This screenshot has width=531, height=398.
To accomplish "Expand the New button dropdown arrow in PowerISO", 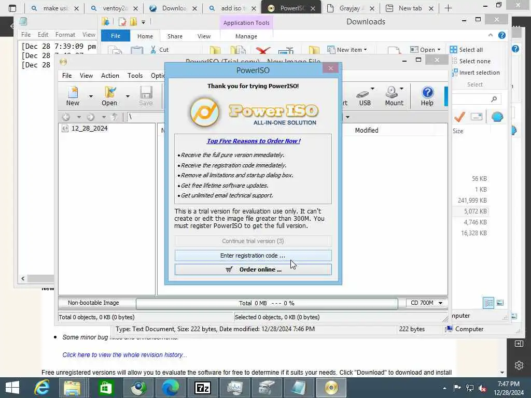I will click(91, 96).
